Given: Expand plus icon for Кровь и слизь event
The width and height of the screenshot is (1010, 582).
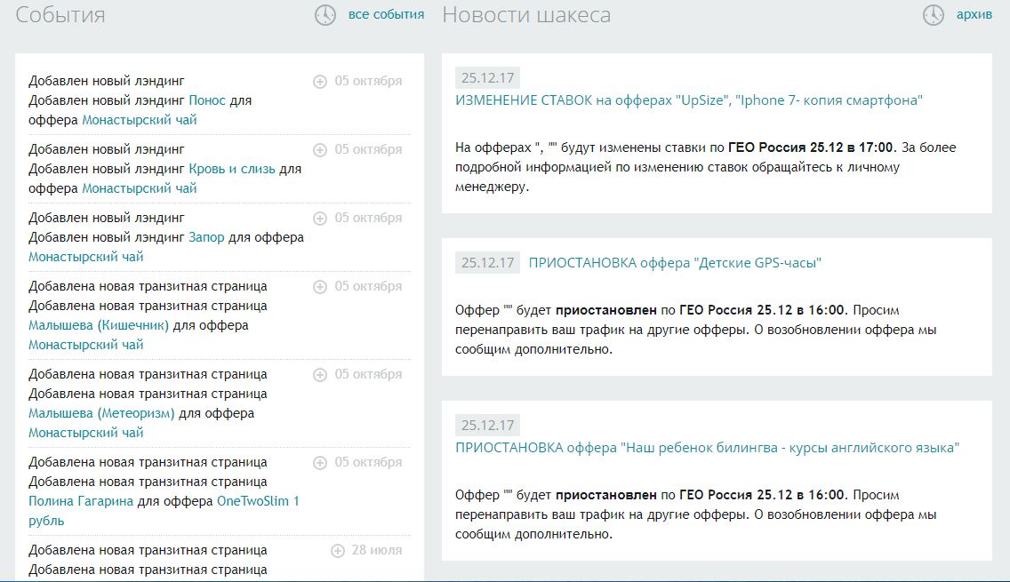Looking at the screenshot, I should click(319, 150).
